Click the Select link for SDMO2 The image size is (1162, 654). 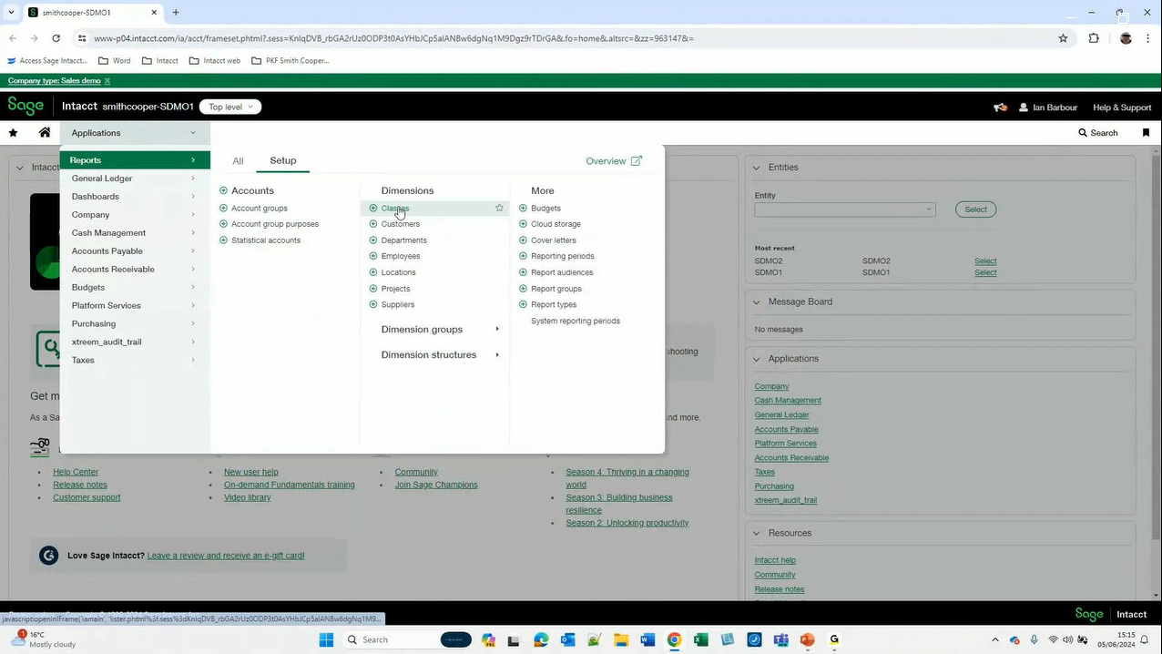985,261
